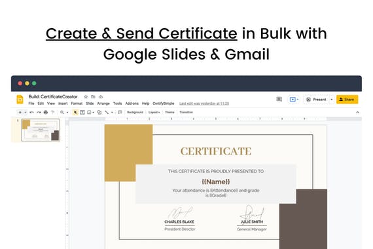Click the green window maximize dot
This screenshot has height=249, width=373.
(x=34, y=83)
